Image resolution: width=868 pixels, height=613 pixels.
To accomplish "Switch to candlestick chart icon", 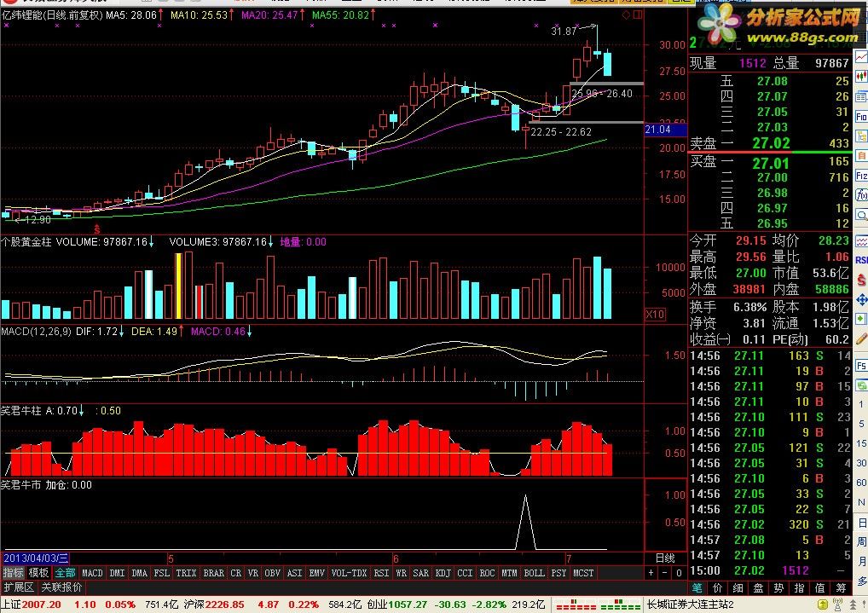I will pos(861,77).
